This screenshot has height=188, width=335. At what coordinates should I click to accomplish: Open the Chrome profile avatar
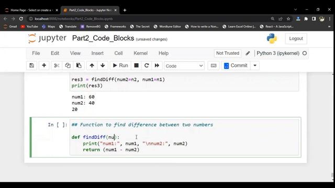322,19
